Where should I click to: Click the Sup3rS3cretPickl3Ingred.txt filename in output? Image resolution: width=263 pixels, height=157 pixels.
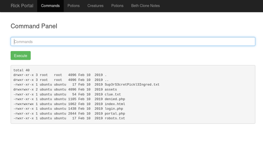click(132, 85)
